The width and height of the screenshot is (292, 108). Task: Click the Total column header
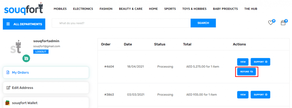pos(187,44)
